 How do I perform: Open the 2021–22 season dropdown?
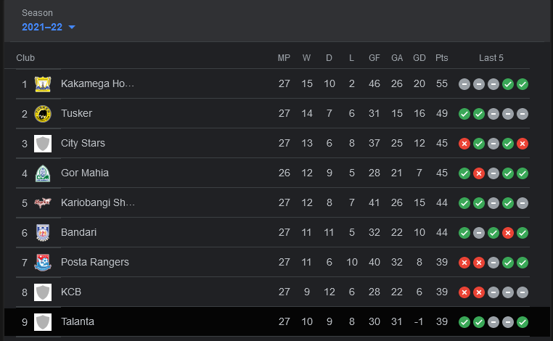(x=49, y=27)
